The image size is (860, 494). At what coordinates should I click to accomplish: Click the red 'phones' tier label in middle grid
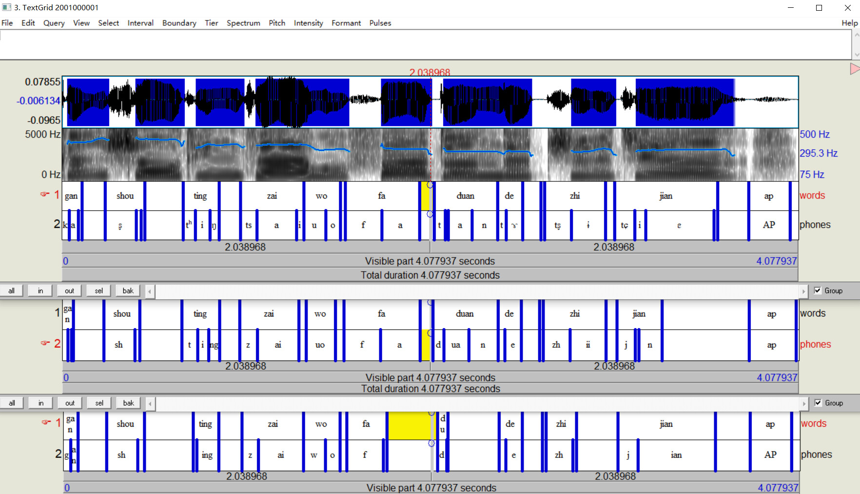(x=815, y=344)
